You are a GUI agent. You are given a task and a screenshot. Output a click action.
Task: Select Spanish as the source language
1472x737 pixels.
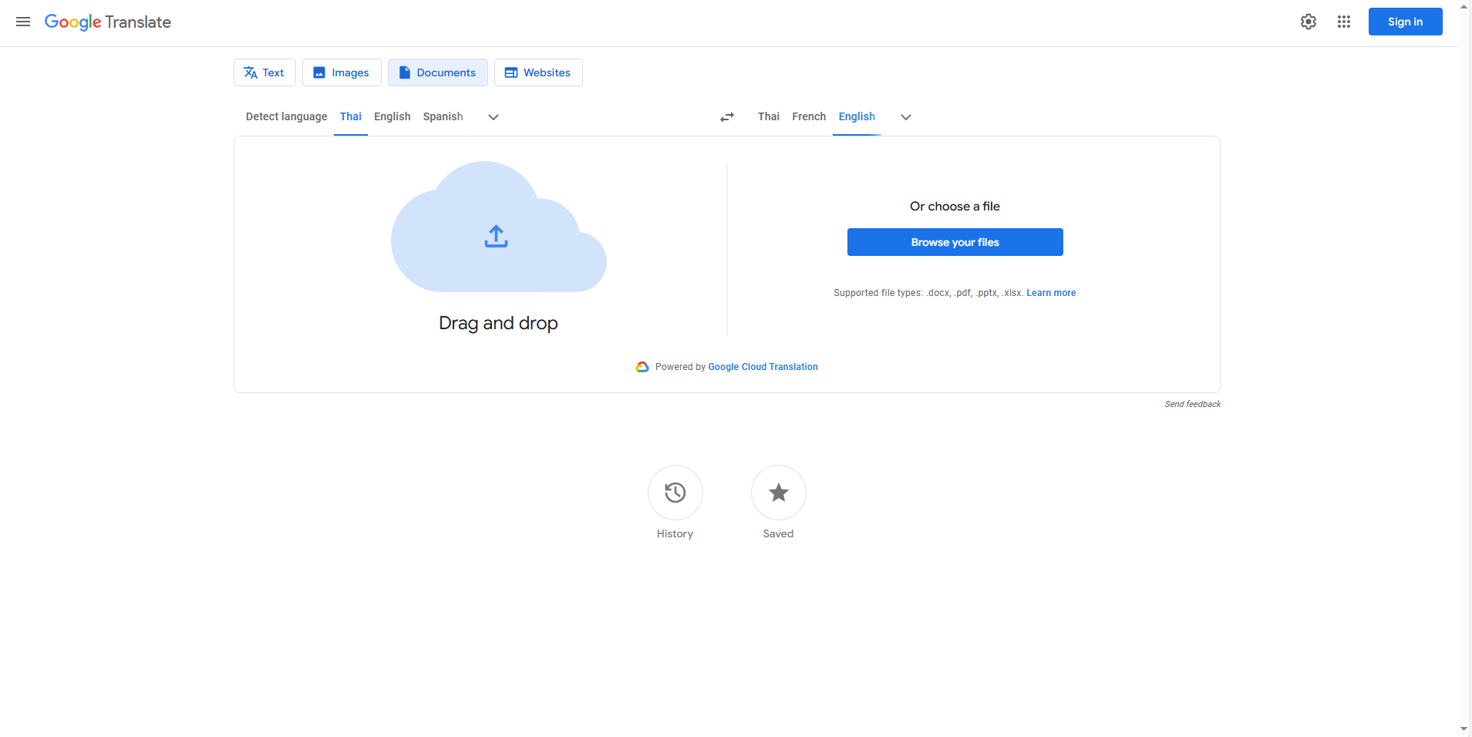[443, 116]
